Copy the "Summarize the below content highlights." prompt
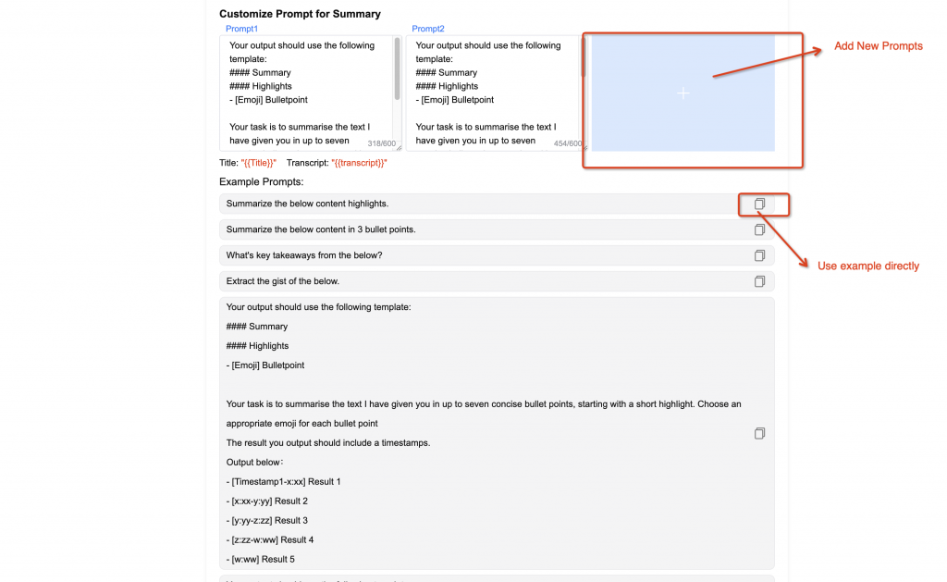The height and width of the screenshot is (582, 947). (759, 204)
